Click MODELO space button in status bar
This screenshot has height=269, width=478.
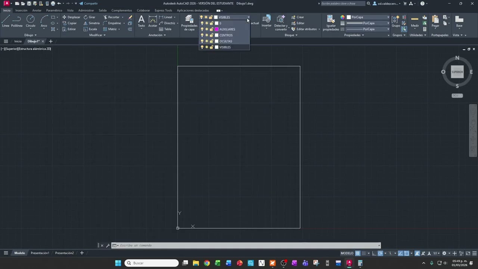[x=347, y=253]
